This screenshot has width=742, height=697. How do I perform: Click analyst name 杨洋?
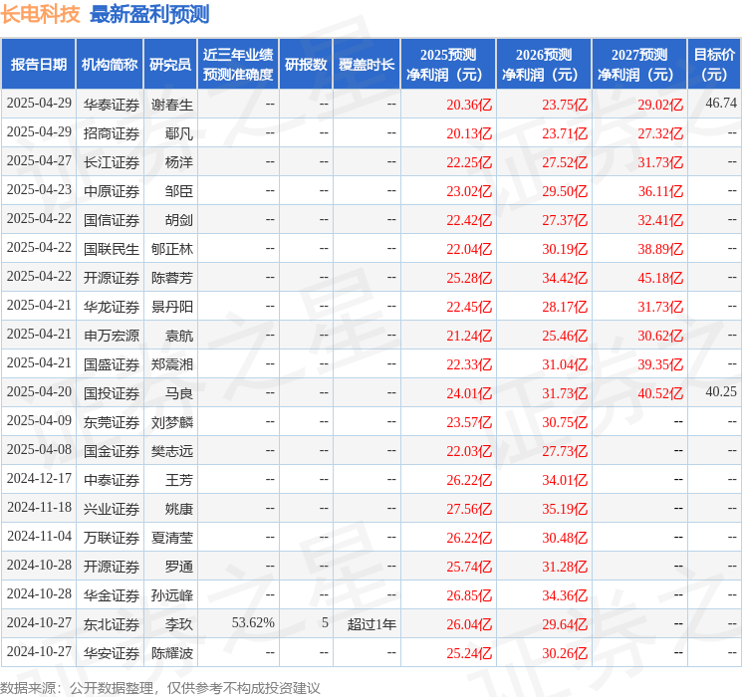[x=179, y=162]
